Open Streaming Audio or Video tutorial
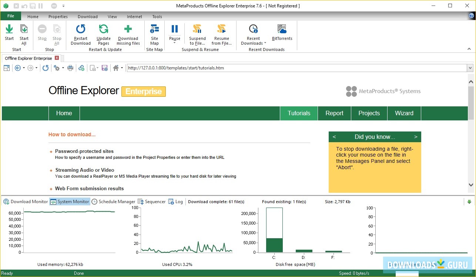 85,170
